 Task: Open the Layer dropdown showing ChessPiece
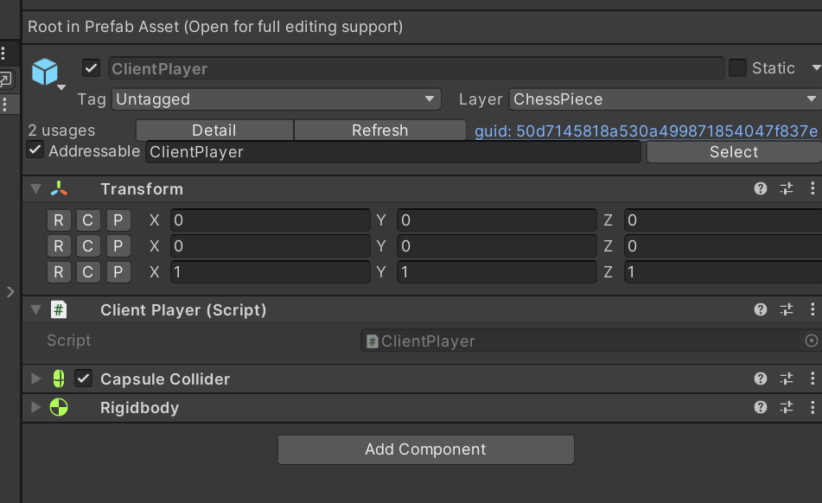tap(666, 99)
